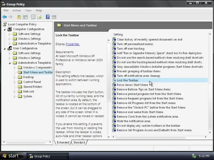Viewport: 214px width, 160px height.
Task: Select Gray unavailable Windows Installer programs setting
Action: tap(160, 67)
